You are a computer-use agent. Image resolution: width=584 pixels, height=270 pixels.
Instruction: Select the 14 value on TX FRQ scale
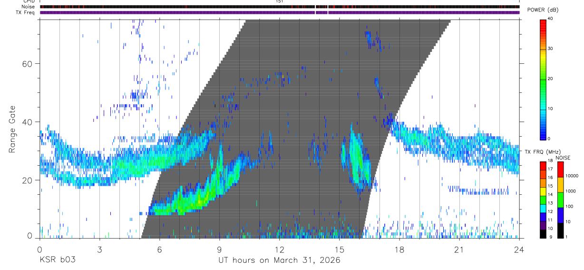(549, 195)
